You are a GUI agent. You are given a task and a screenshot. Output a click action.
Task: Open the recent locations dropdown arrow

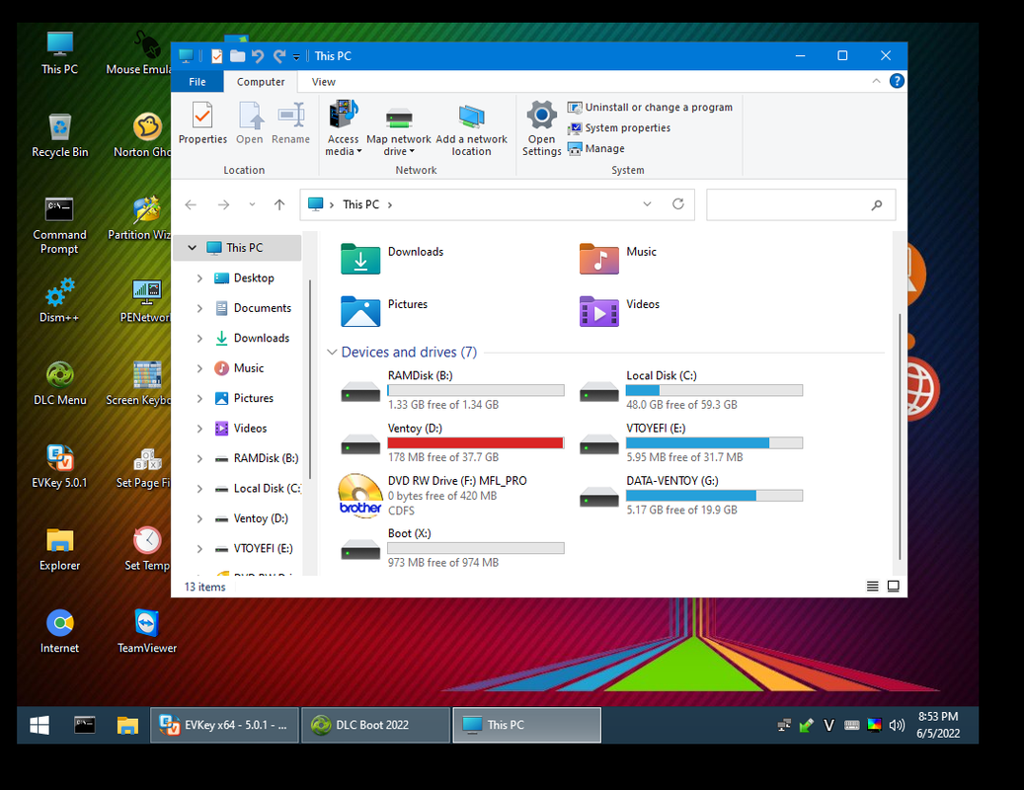252,205
